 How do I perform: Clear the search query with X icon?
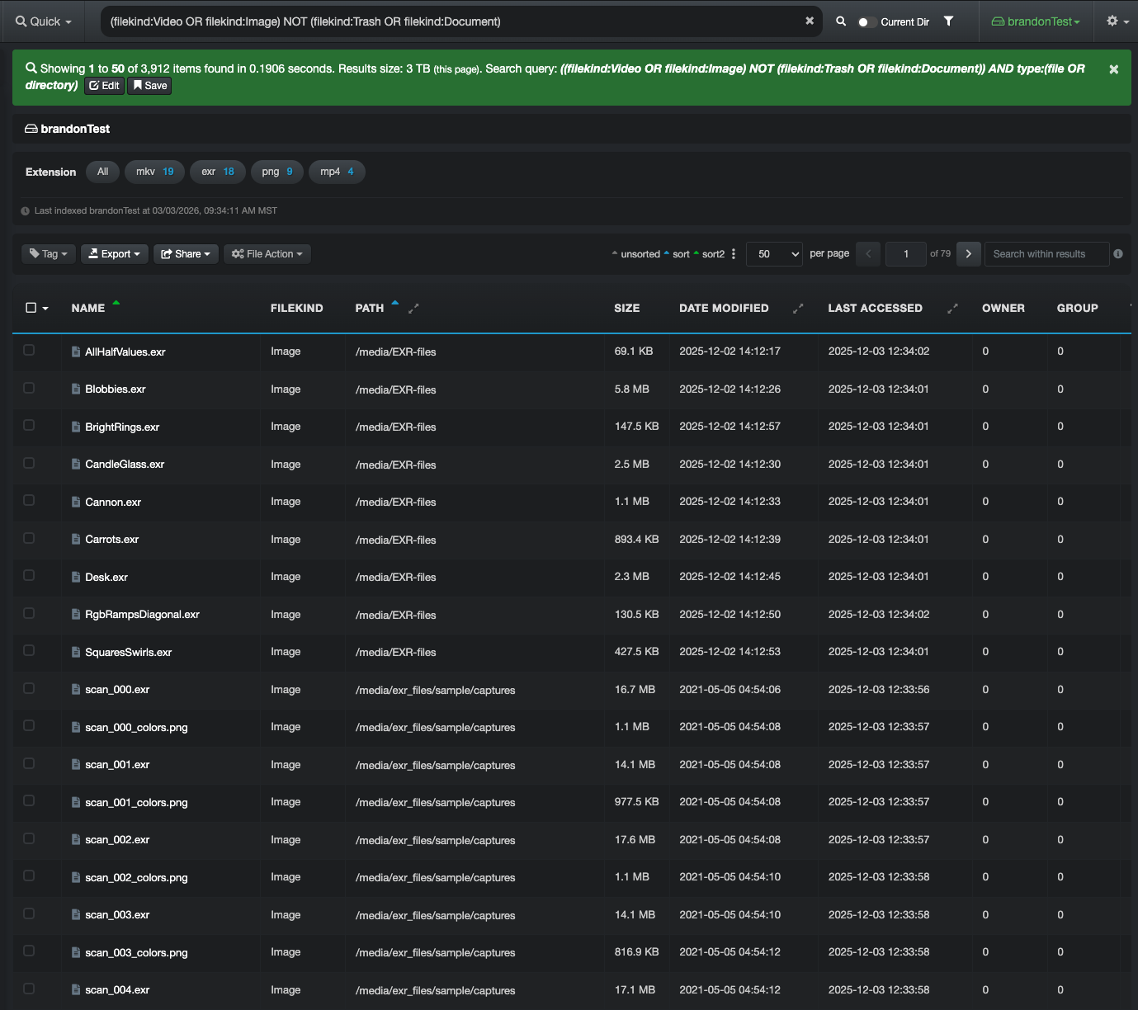point(810,21)
